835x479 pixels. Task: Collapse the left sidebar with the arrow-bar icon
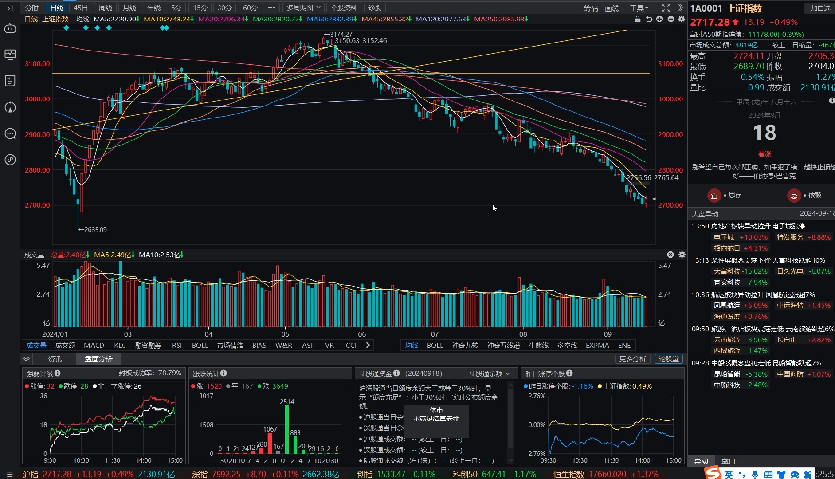(x=10, y=8)
